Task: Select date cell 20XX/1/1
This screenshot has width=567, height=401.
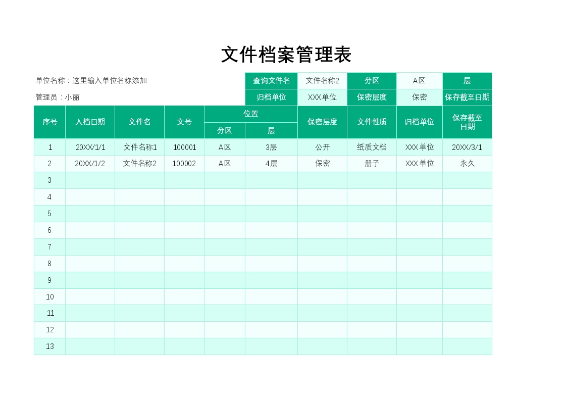Action: point(90,147)
